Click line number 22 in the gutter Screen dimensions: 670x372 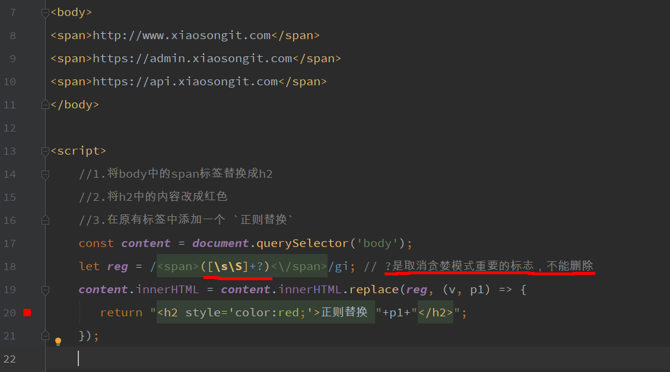(9, 359)
